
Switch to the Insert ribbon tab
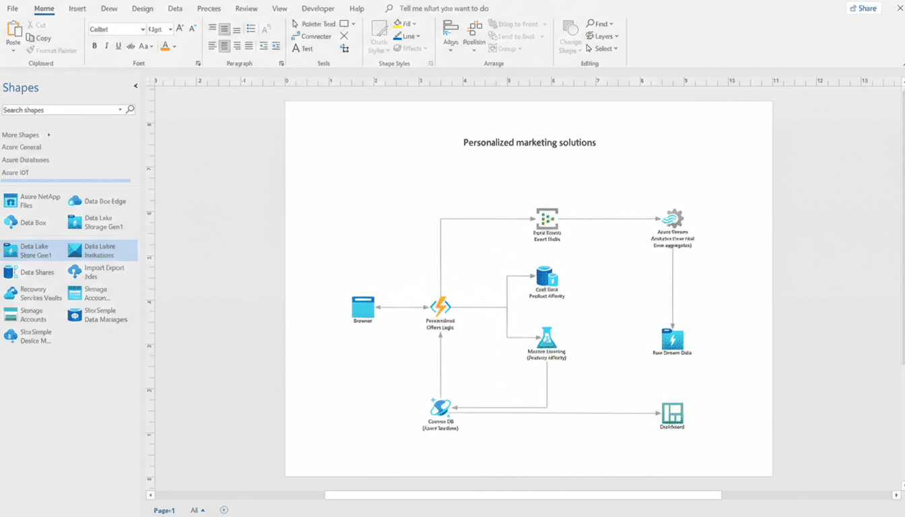77,8
